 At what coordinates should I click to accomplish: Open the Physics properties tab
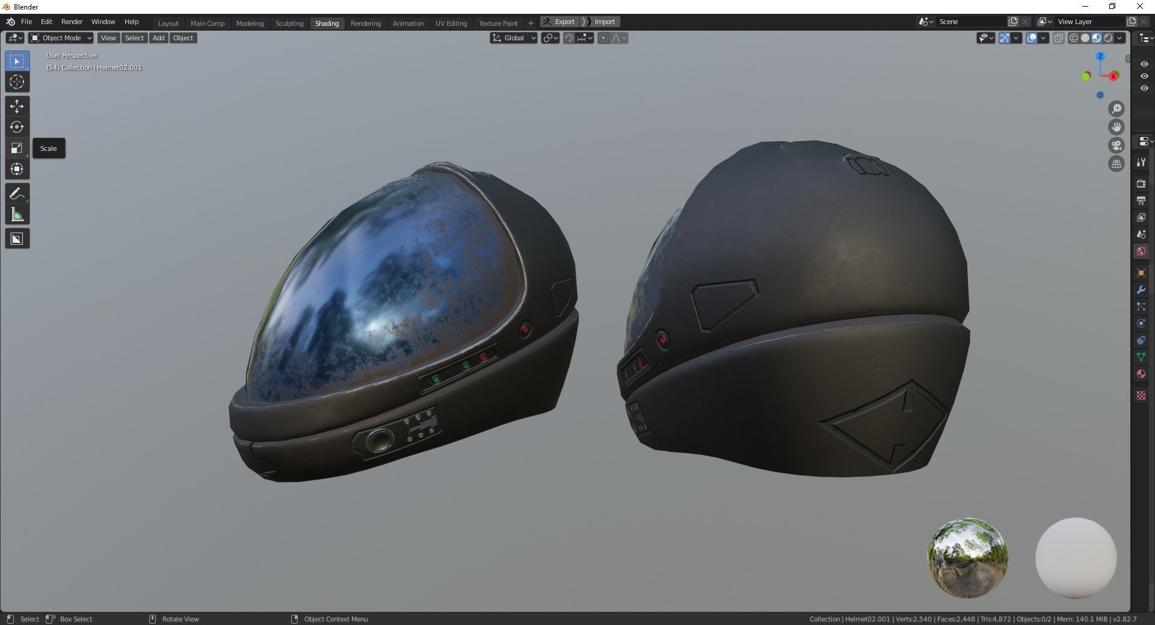pyautogui.click(x=1141, y=323)
